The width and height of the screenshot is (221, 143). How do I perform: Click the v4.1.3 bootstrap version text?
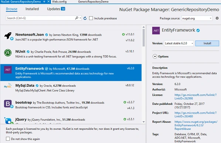point(131,108)
